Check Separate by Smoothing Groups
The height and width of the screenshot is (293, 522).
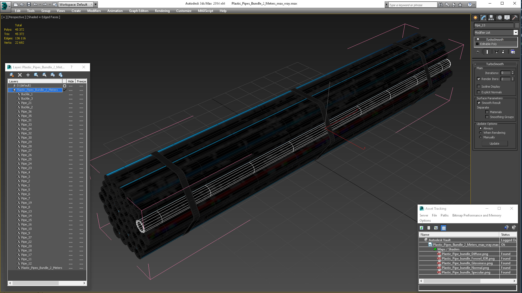(x=487, y=117)
